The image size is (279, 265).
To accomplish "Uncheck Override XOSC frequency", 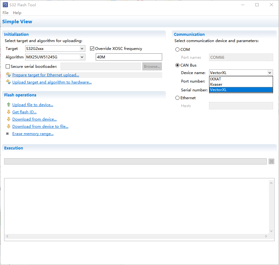I will coord(92,48).
